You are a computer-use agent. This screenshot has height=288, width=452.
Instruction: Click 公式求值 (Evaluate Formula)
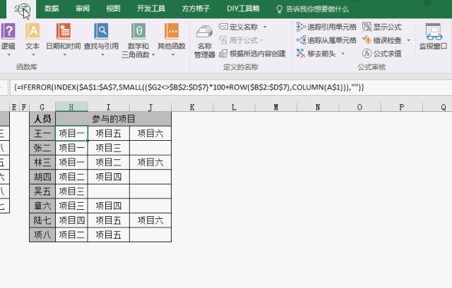point(382,53)
